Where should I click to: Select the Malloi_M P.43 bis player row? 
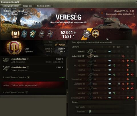[103, 56]
